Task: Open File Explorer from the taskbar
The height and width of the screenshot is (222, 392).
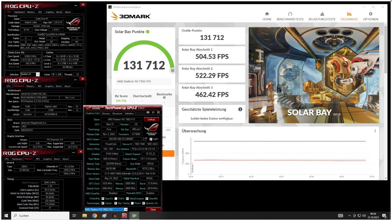Action: tap(85, 216)
